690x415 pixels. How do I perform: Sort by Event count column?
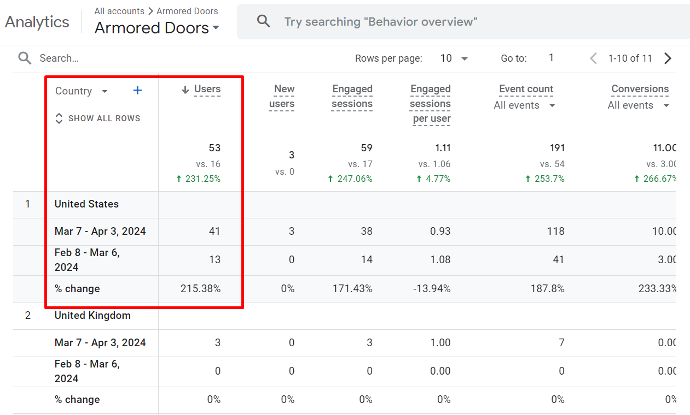[525, 89]
